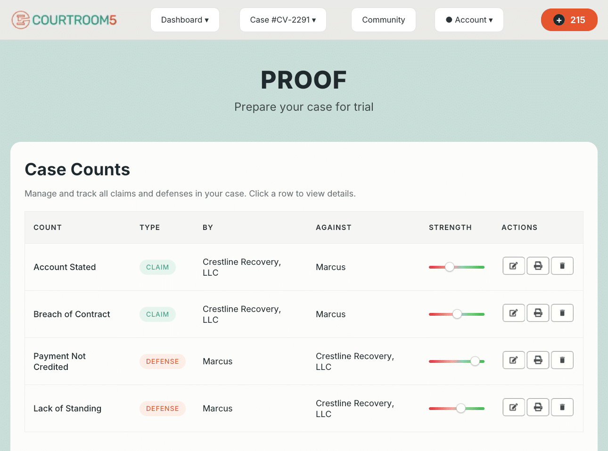This screenshot has width=608, height=451.
Task: Print the Breach of Contract count
Action: click(538, 313)
